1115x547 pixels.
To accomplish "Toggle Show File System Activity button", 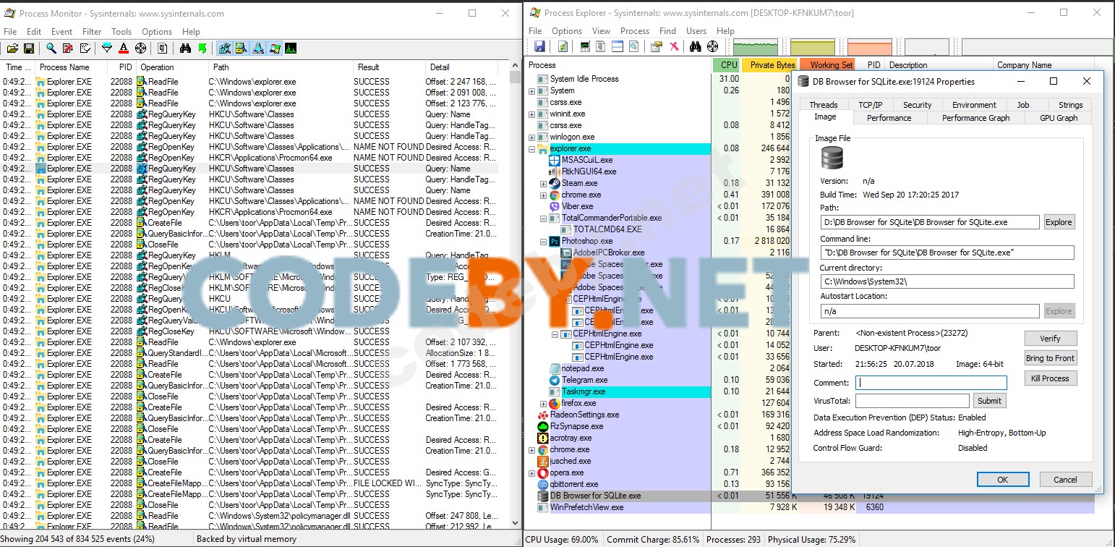I will click(241, 48).
